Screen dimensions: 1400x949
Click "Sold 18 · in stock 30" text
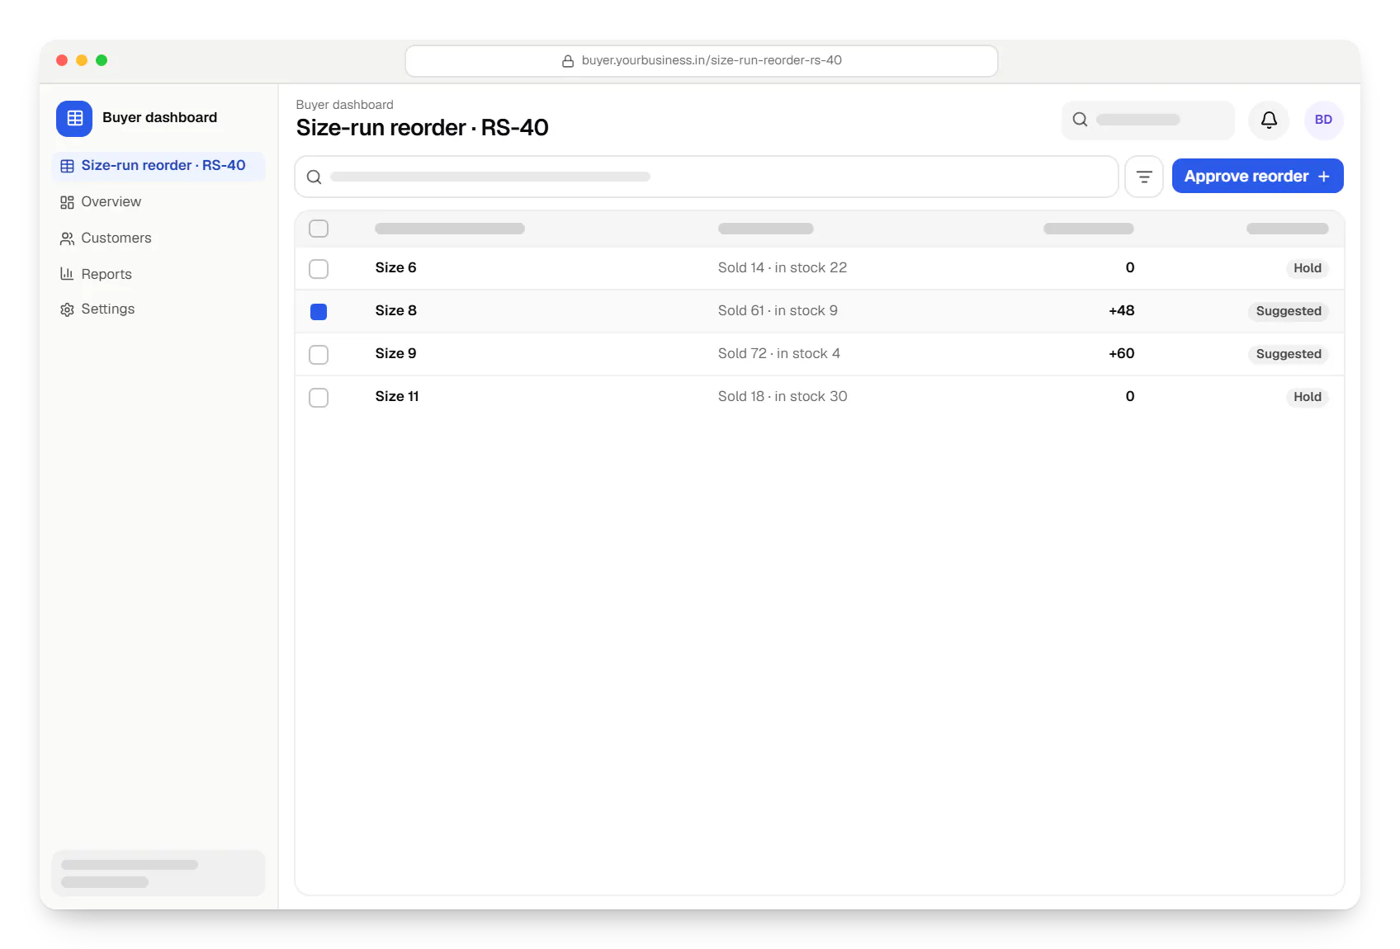pos(783,397)
